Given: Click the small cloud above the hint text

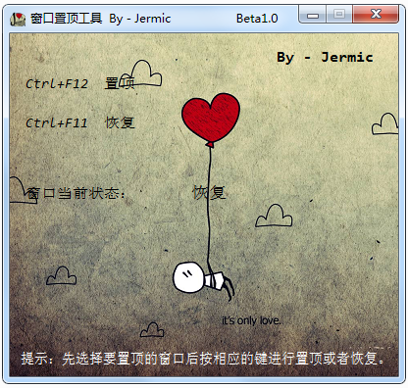Looking at the screenshot, I should (152, 330).
